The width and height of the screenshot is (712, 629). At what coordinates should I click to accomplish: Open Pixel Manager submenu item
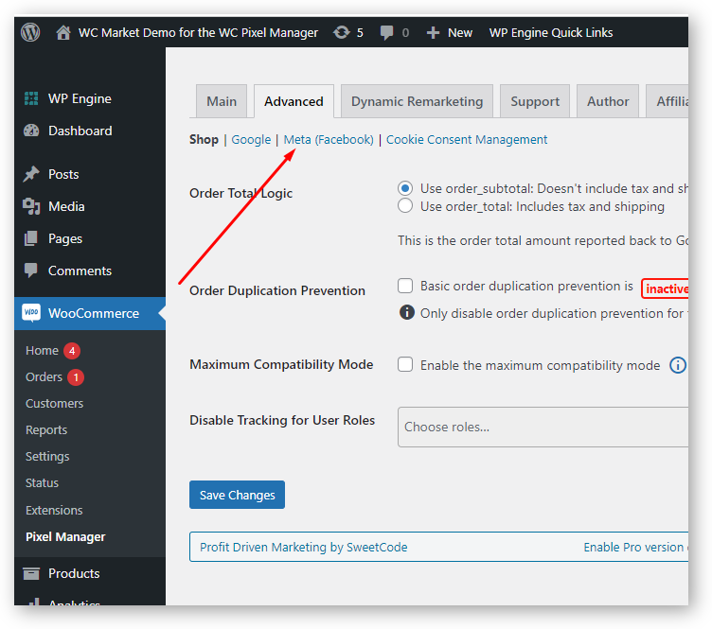click(x=65, y=537)
